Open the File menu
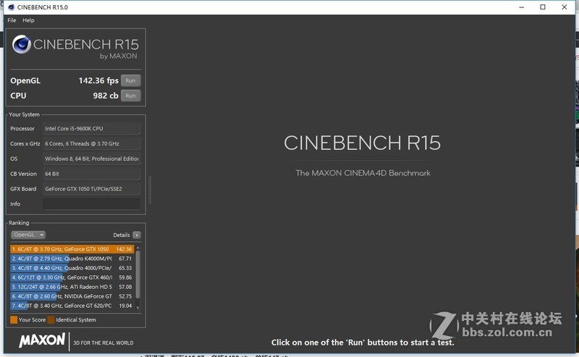This screenshot has height=357, width=579. (12, 20)
